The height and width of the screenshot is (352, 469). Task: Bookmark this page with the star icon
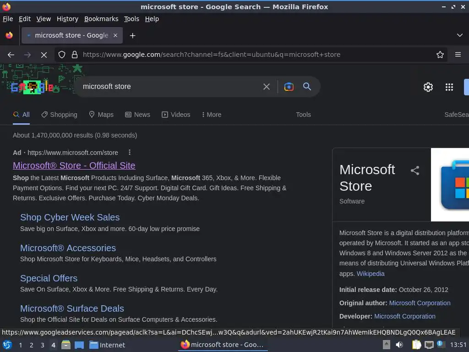click(x=440, y=55)
